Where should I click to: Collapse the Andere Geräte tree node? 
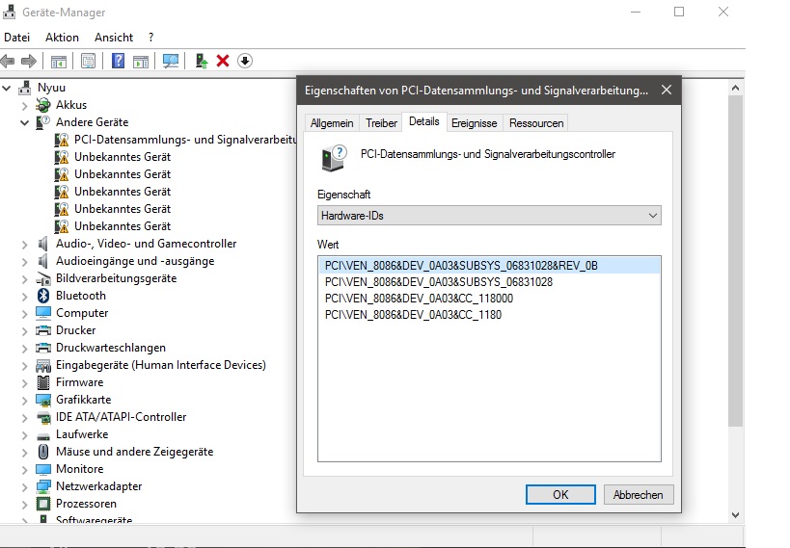25,122
